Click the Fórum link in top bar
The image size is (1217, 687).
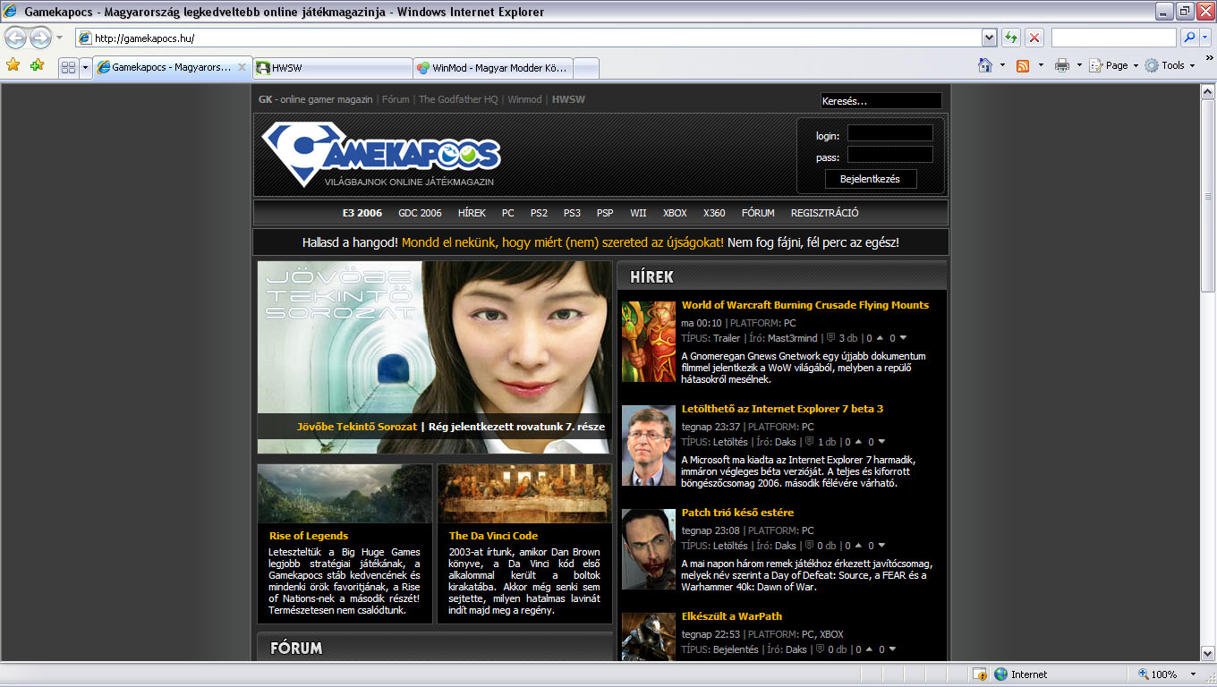tap(396, 99)
